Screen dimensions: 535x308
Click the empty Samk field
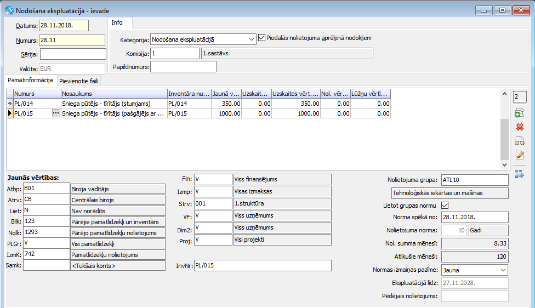(x=47, y=265)
